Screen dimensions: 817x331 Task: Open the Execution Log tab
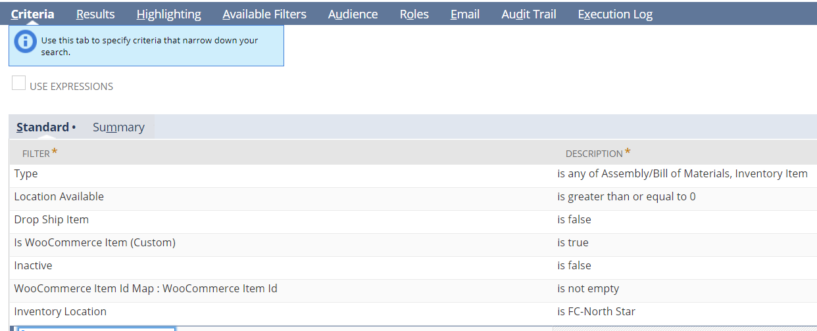(x=615, y=14)
